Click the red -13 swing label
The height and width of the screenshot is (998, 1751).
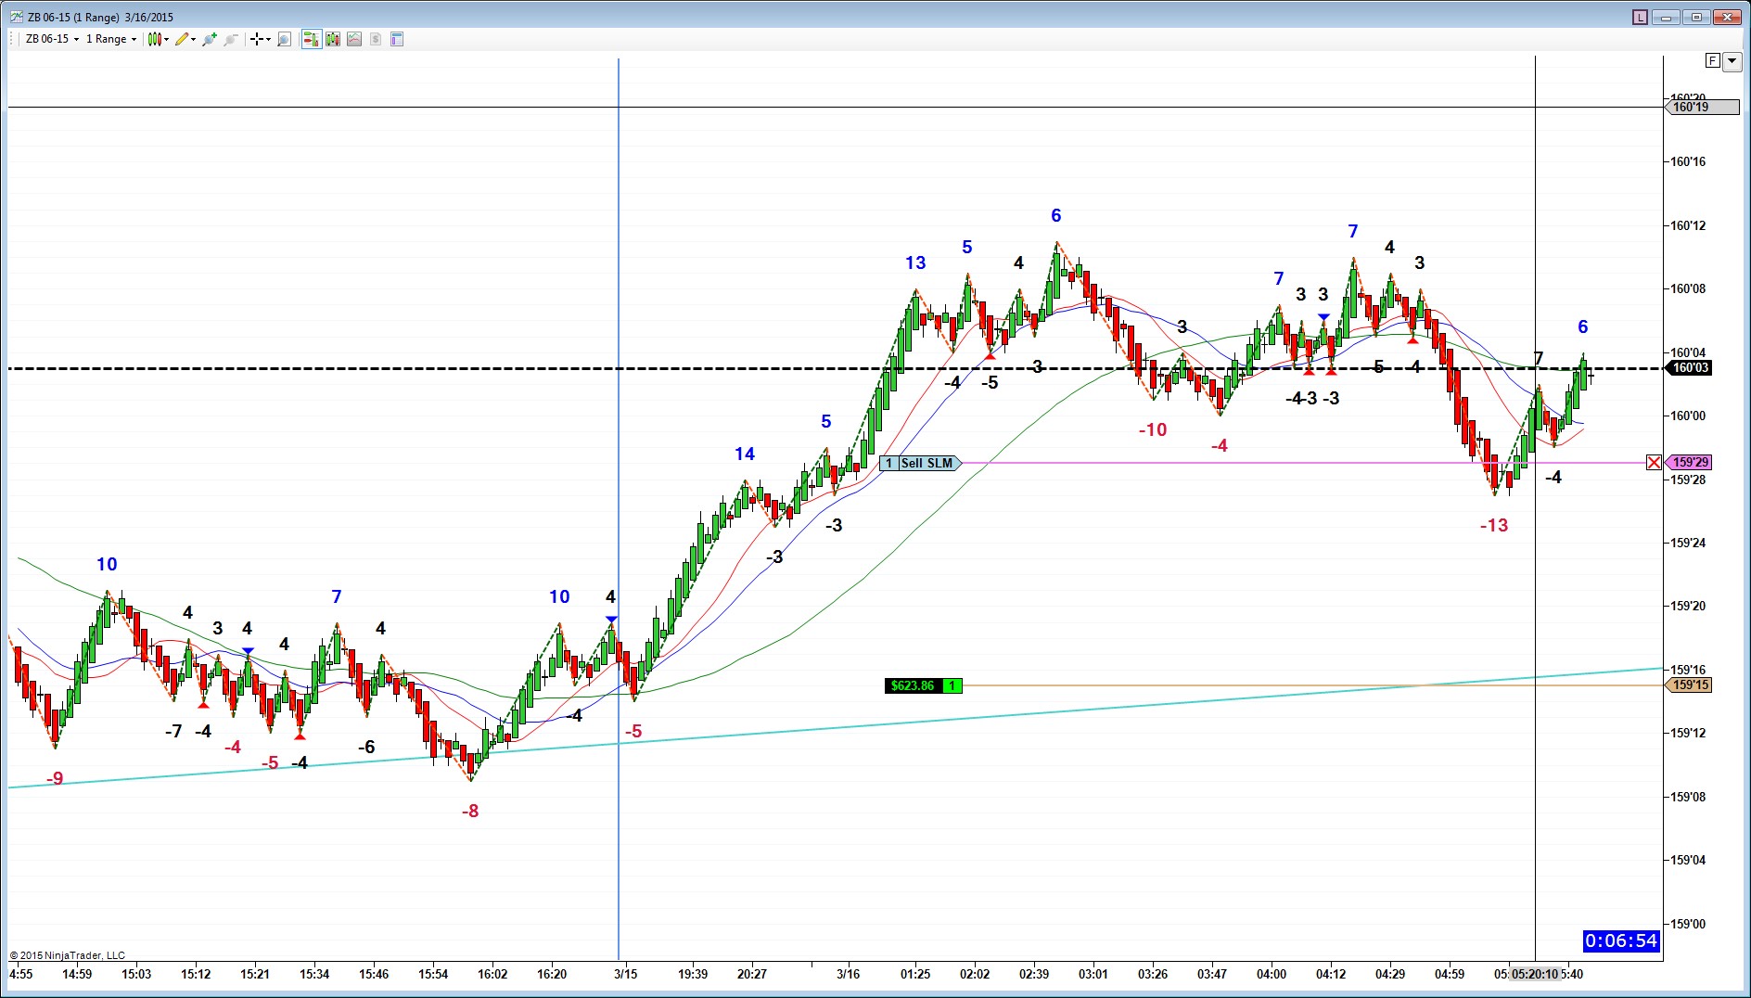point(1494,525)
